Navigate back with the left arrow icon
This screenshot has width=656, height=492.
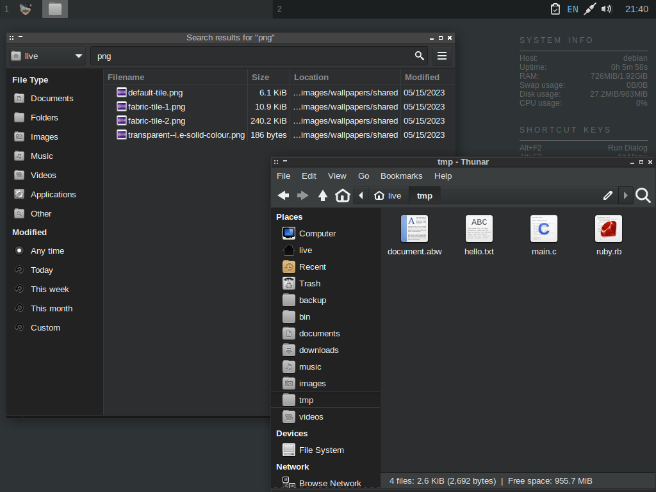[x=283, y=195]
